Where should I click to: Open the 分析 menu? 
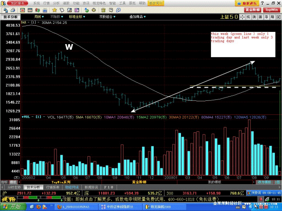[x=56, y=3]
